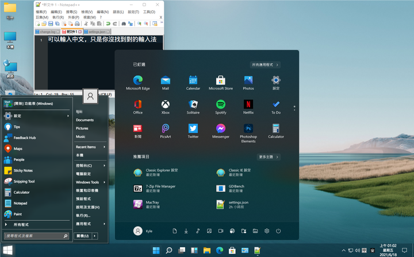Image resolution: width=414 pixels, height=257 pixels.
Task: Open the pinned To Do app
Action: click(x=276, y=107)
